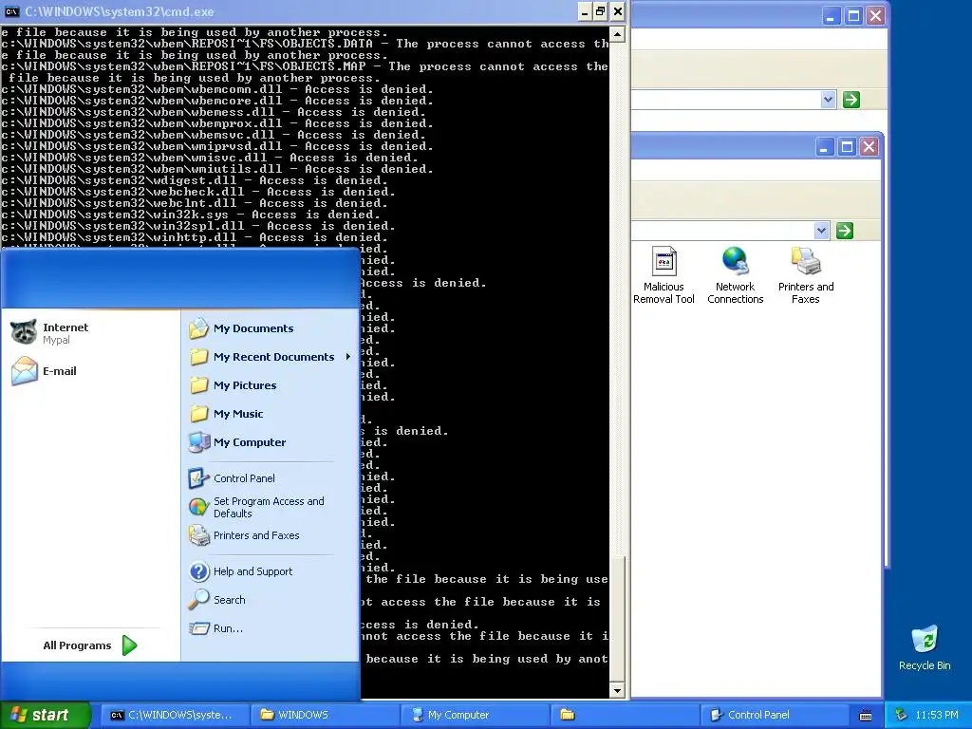Image resolution: width=972 pixels, height=729 pixels.
Task: Click the My Documents folder icon
Action: click(199, 328)
